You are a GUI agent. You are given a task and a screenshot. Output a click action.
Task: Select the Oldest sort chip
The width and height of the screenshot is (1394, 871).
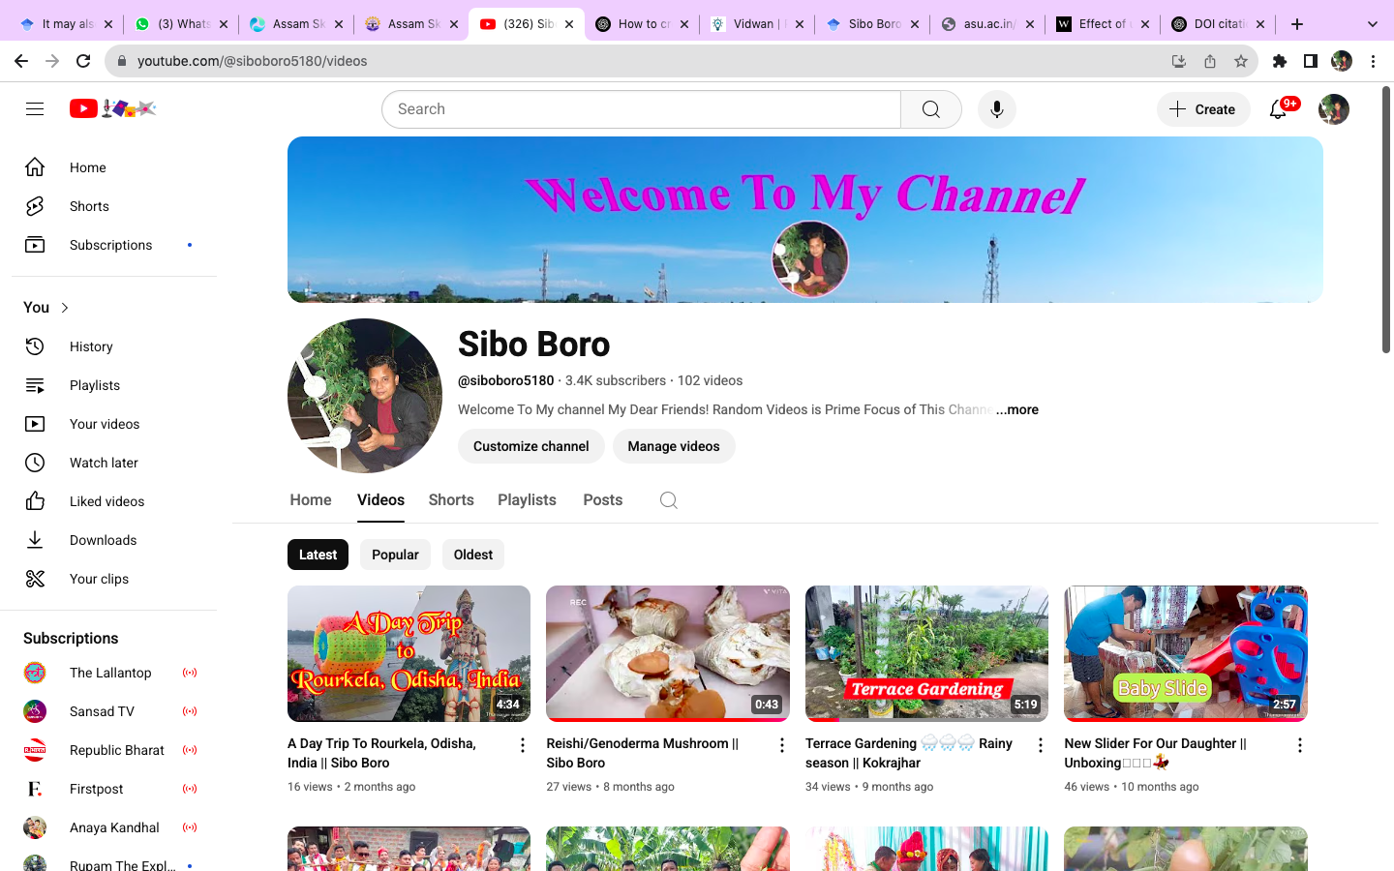tap(472, 555)
